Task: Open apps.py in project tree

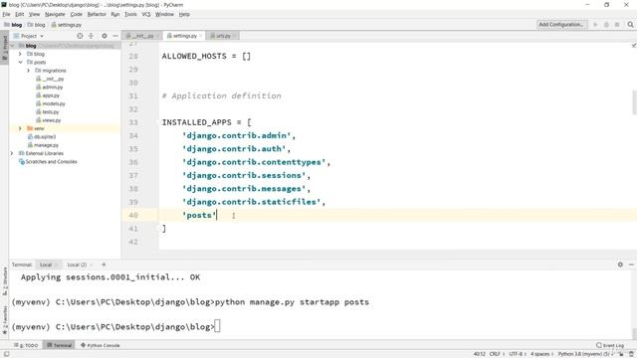Action: 48,95
